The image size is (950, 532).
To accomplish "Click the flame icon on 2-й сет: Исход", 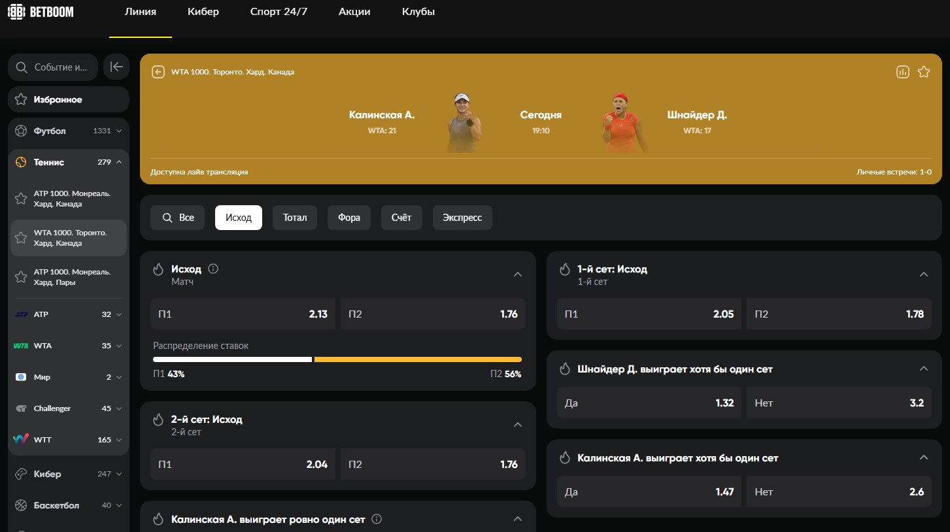I will click(x=158, y=420).
